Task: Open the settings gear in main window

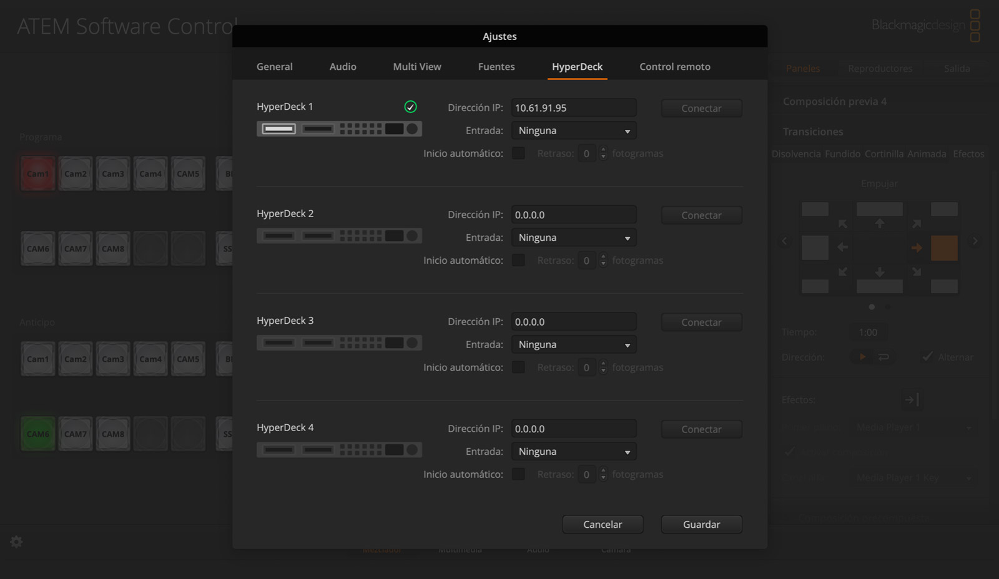Action: [x=17, y=542]
